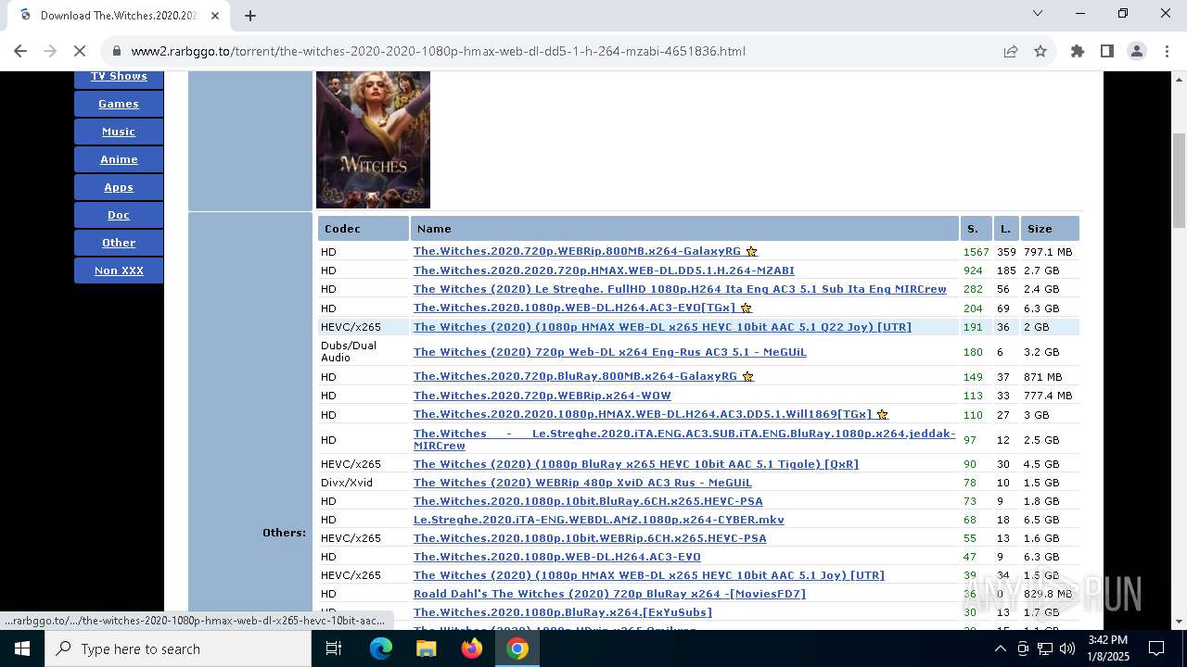Click the star icon beside BluRay.800MB GalaxyRG

pos(747,376)
